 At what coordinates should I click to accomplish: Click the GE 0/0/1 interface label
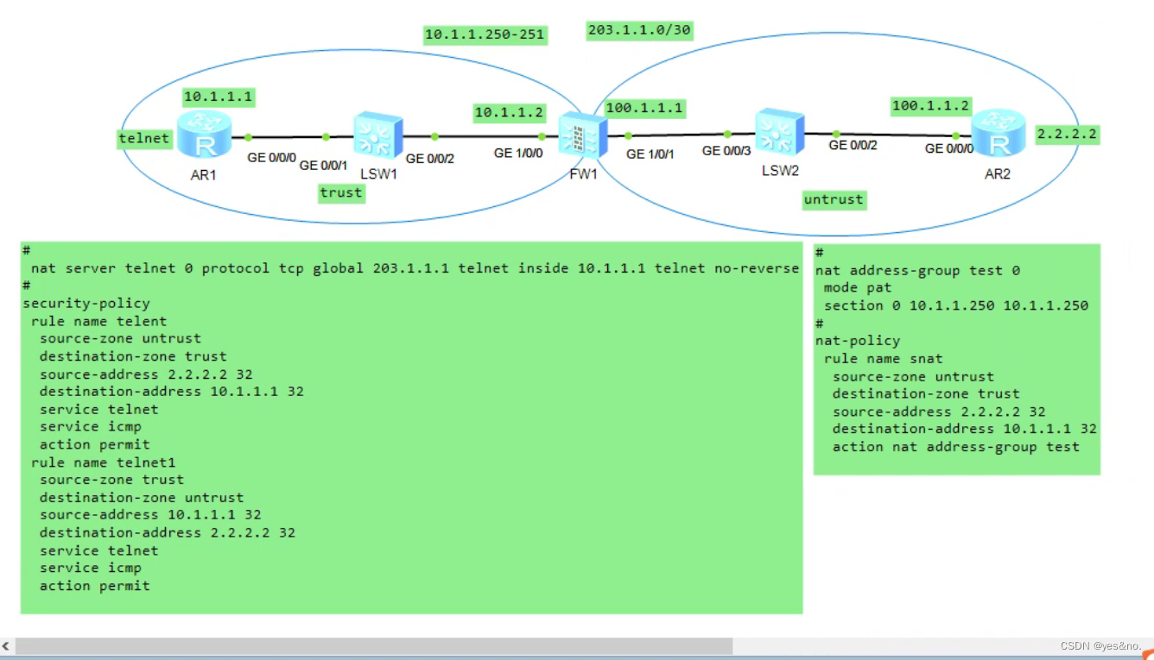[323, 166]
